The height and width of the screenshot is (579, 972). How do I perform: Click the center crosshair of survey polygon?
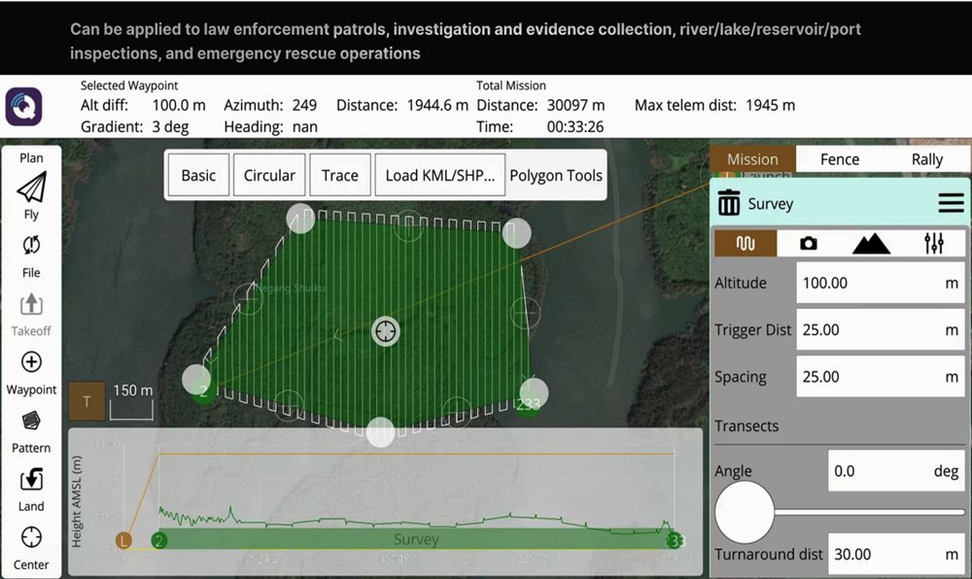(x=386, y=331)
